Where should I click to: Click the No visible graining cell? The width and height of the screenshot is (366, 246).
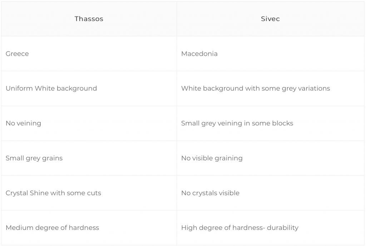[270, 158]
